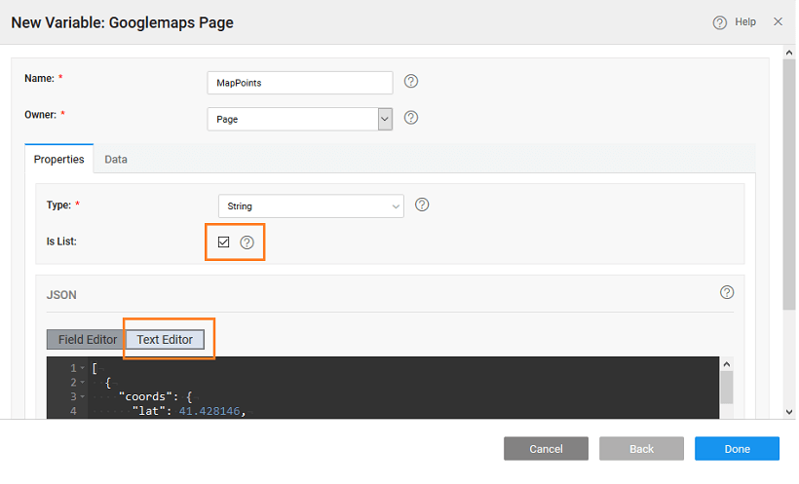Switch to the Data tab

click(116, 159)
